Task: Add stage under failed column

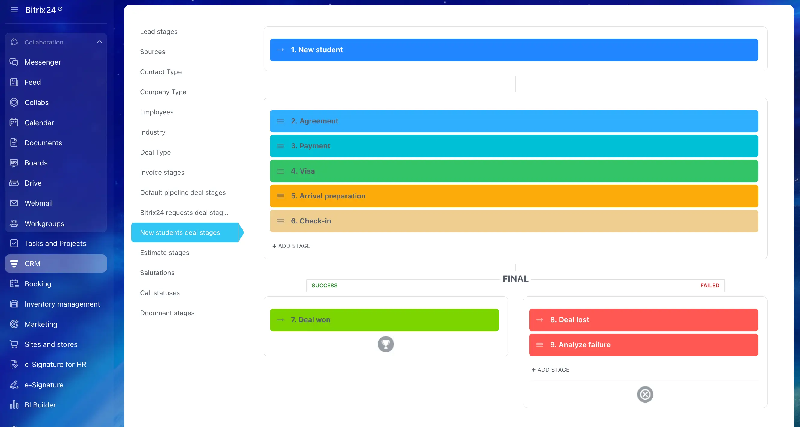Action: pos(550,370)
